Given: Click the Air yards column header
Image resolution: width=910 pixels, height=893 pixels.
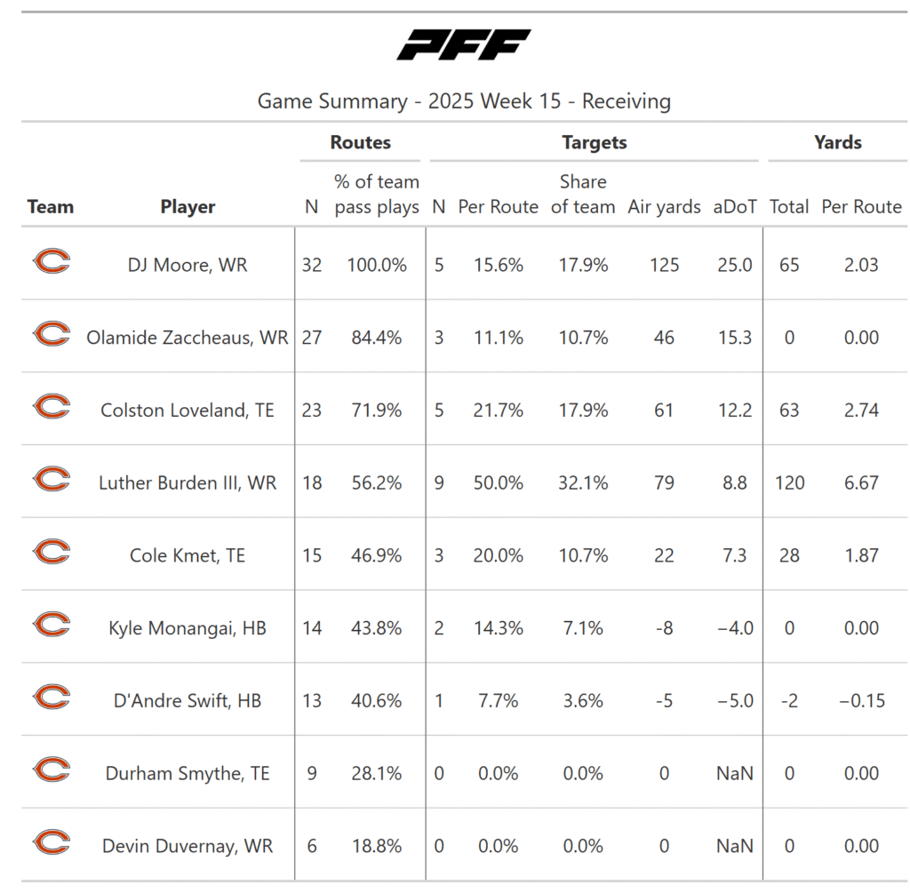Looking at the screenshot, I should click(664, 207).
